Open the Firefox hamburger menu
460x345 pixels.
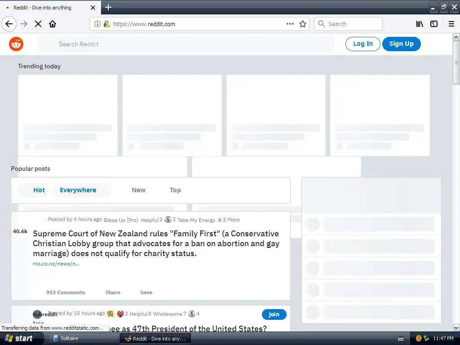(x=451, y=24)
